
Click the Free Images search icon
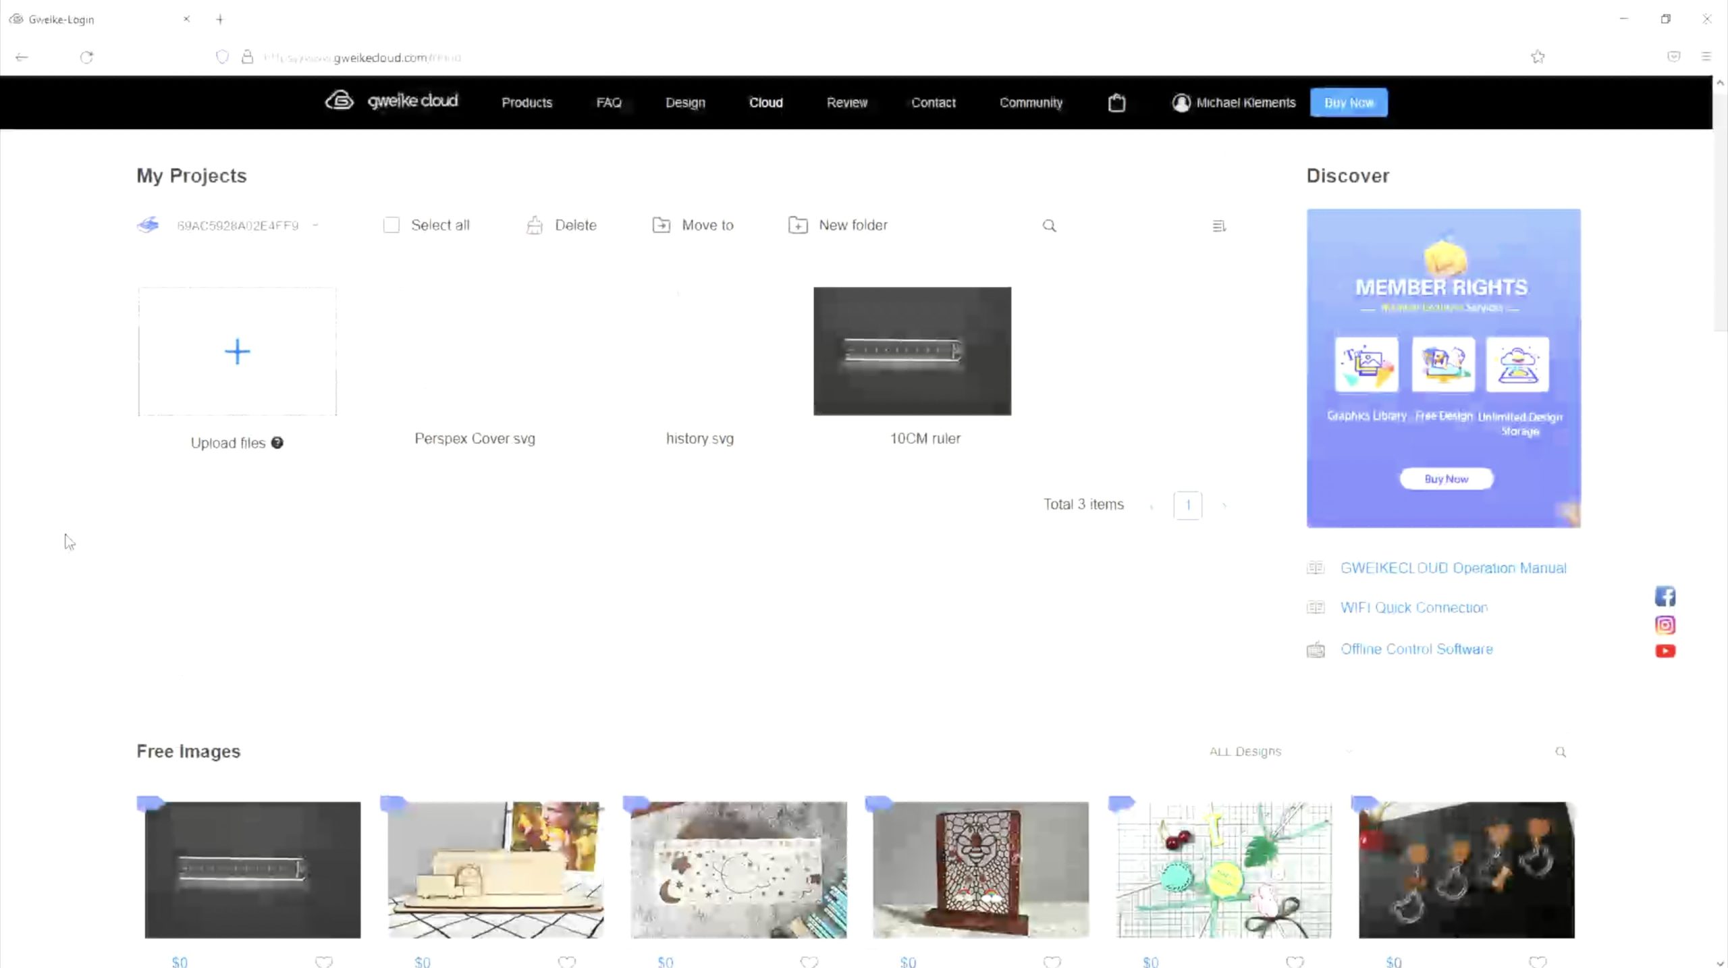(x=1560, y=752)
